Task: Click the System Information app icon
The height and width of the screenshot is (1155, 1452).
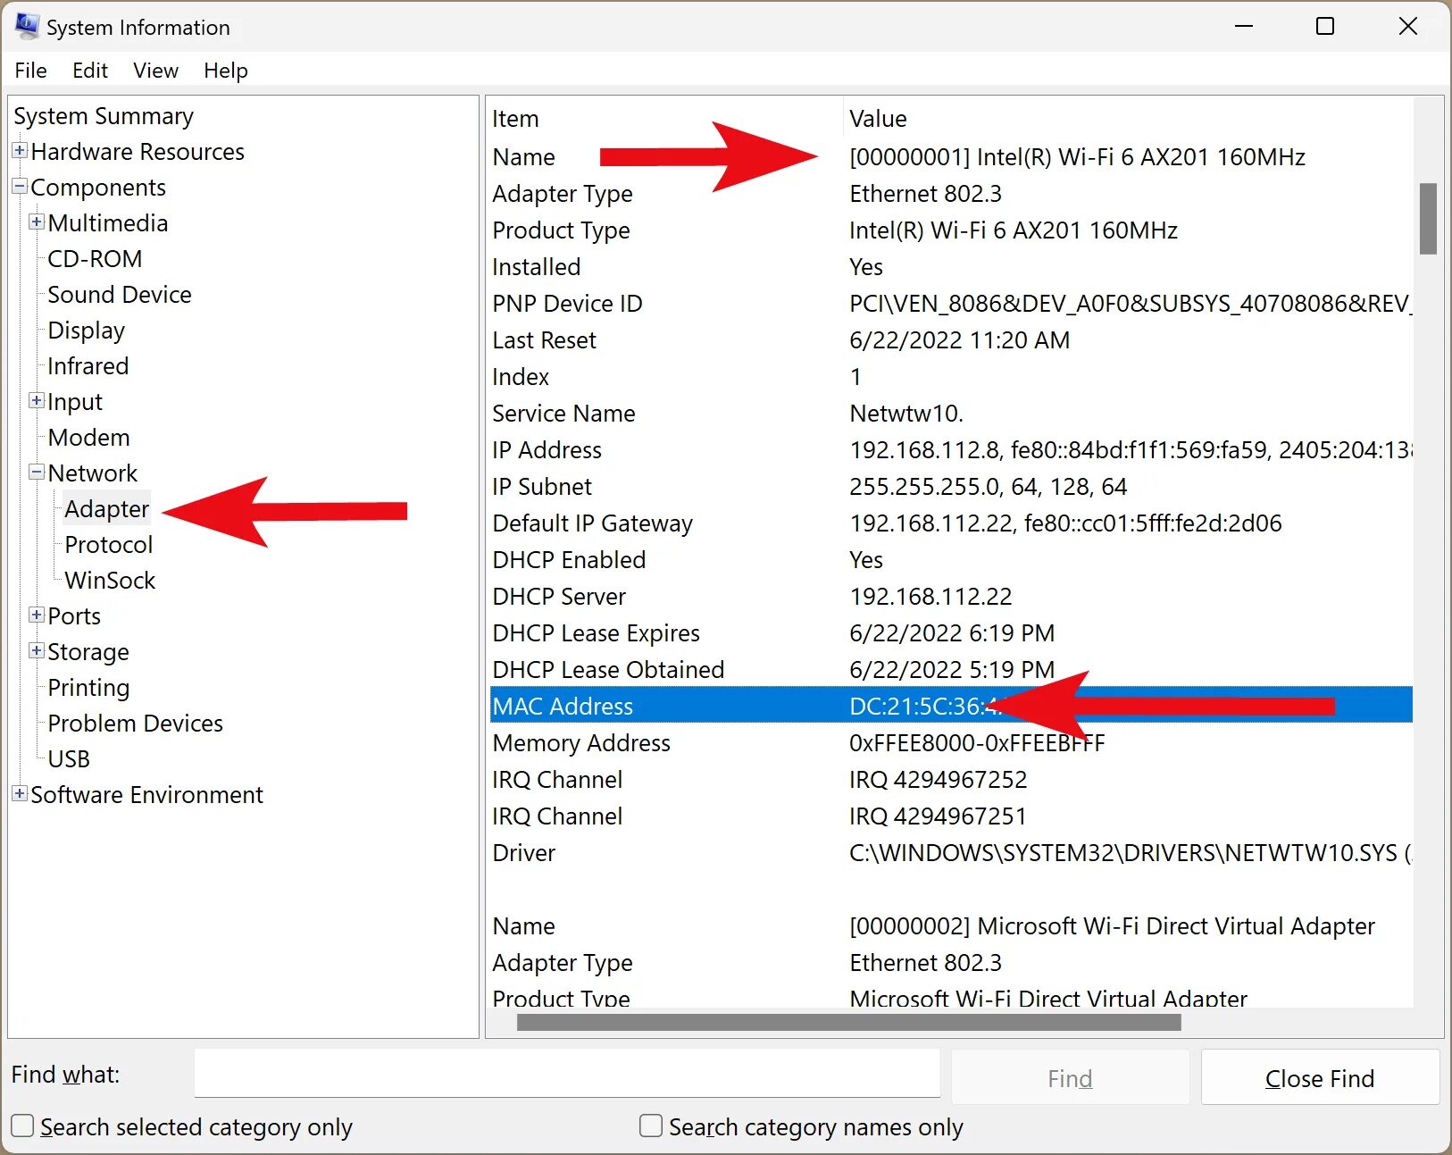Action: (x=27, y=27)
